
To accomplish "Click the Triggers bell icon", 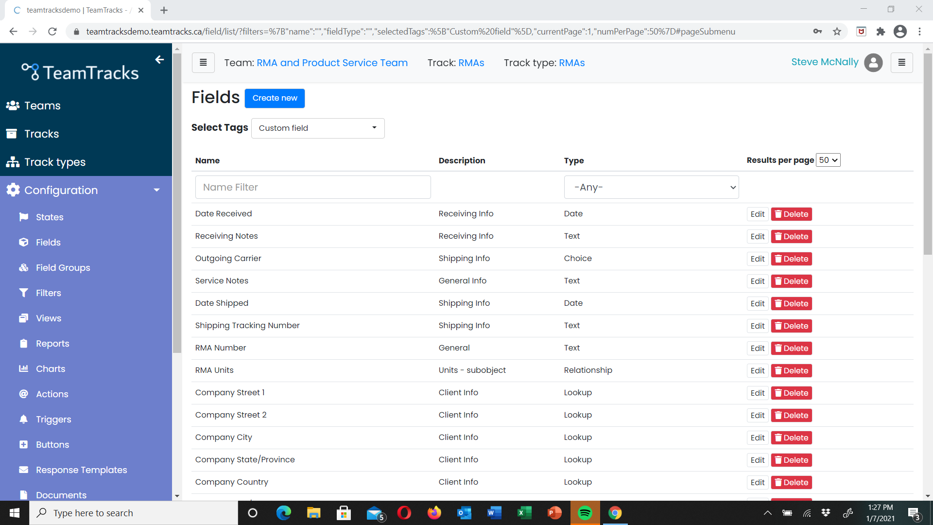I will (x=23, y=419).
